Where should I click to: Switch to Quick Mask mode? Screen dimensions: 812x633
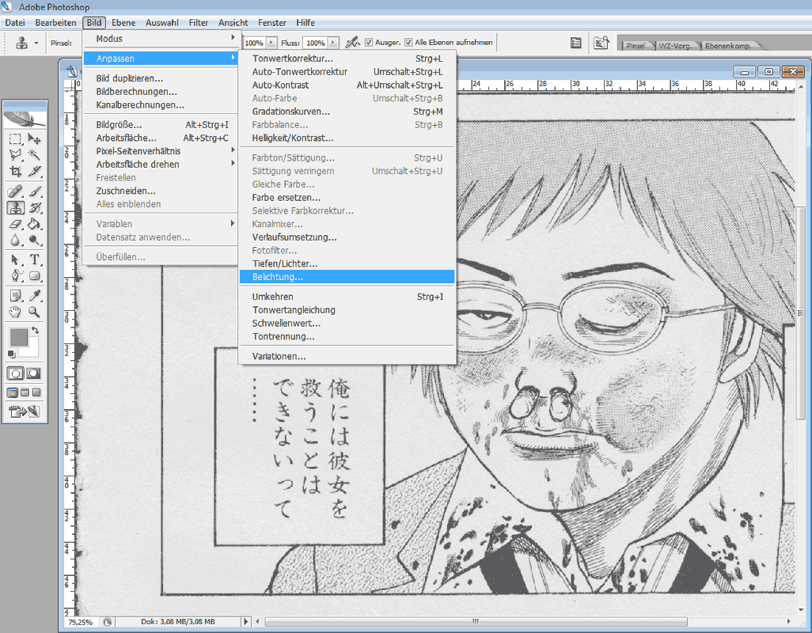click(34, 373)
